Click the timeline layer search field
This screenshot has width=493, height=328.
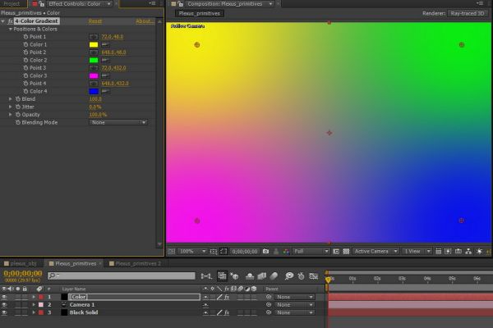click(x=122, y=276)
